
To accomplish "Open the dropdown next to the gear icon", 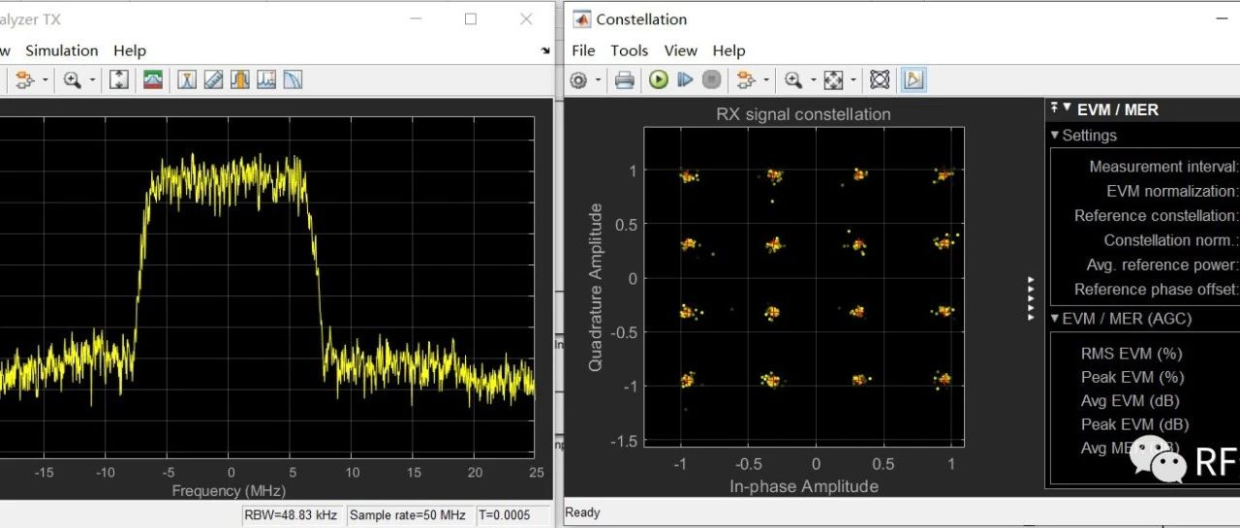I will tap(598, 80).
